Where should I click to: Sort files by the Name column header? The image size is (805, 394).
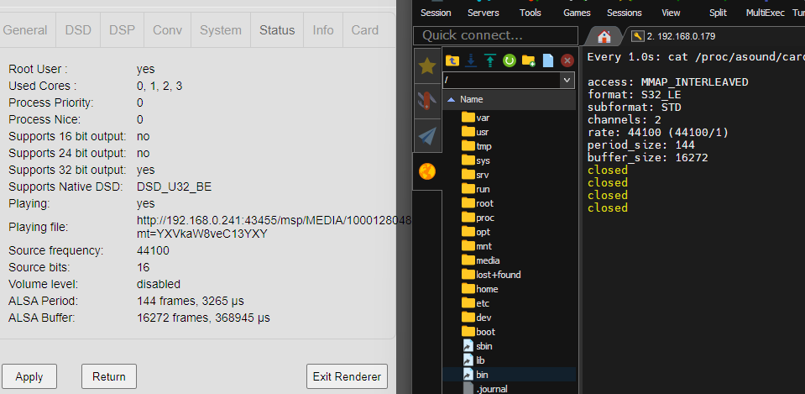471,99
